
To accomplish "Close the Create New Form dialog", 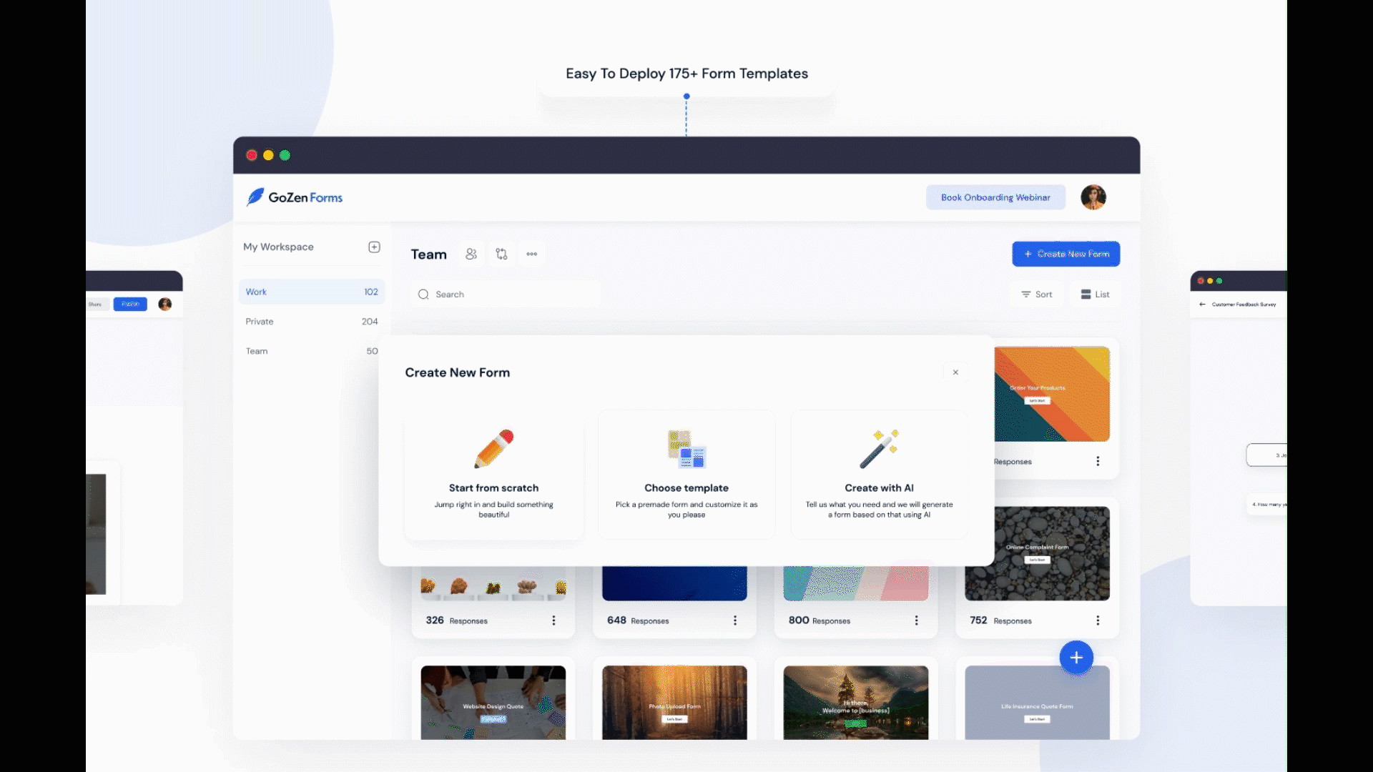I will pos(955,372).
